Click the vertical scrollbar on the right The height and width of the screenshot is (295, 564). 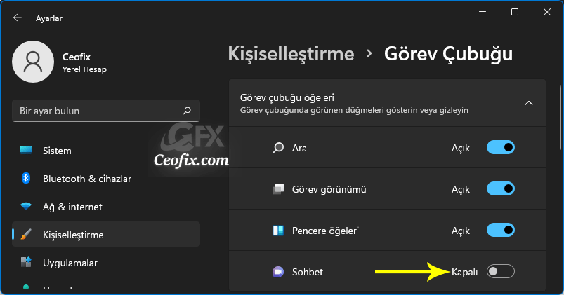[560, 118]
